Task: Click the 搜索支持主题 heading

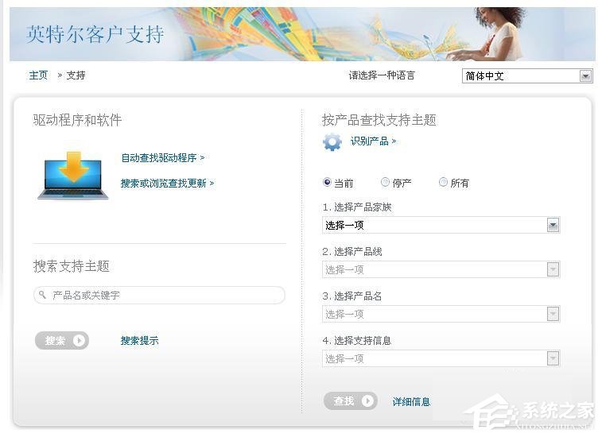Action: [x=72, y=266]
